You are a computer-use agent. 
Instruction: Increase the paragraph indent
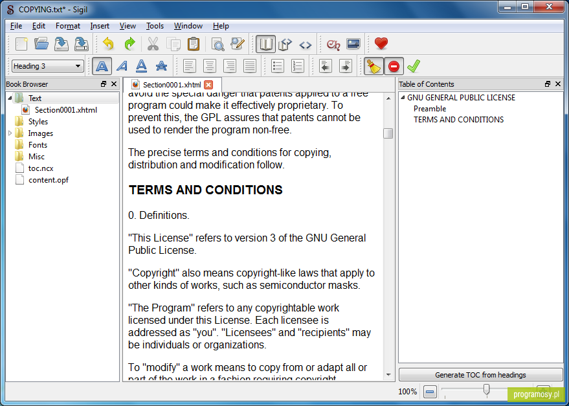[x=346, y=66]
